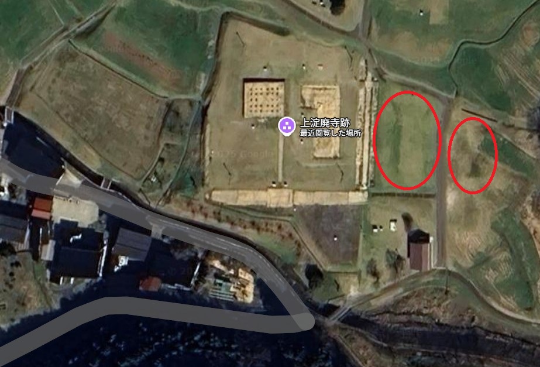Click the dirt path between the red ellipses

pyautogui.click(x=443, y=179)
